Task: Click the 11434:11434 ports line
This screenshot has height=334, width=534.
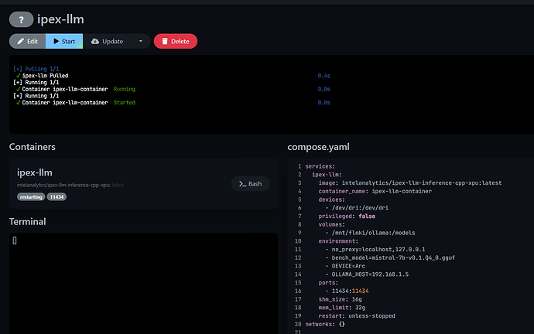Action: point(347,291)
